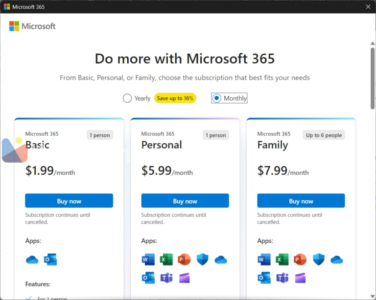
Task: Click the '1 person' badge on Basic
Action: (100, 135)
